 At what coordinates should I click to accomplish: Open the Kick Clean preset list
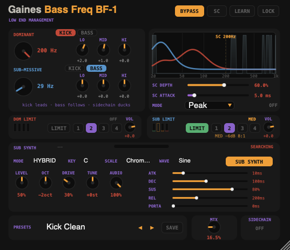click(x=66, y=227)
